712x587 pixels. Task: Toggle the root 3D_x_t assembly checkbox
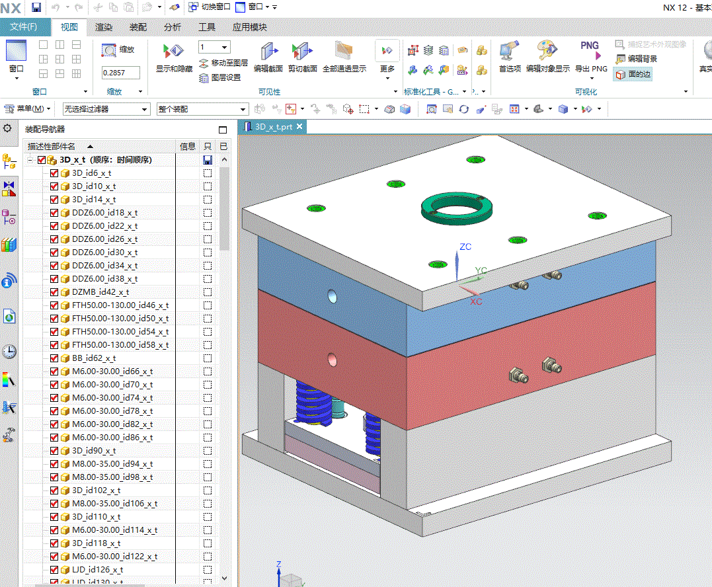tap(42, 160)
